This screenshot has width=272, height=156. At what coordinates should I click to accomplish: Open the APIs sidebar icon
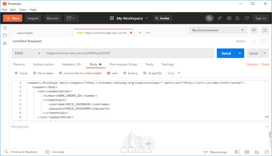tap(5, 43)
